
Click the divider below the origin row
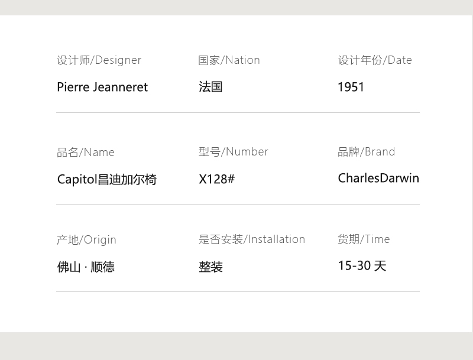(238, 291)
